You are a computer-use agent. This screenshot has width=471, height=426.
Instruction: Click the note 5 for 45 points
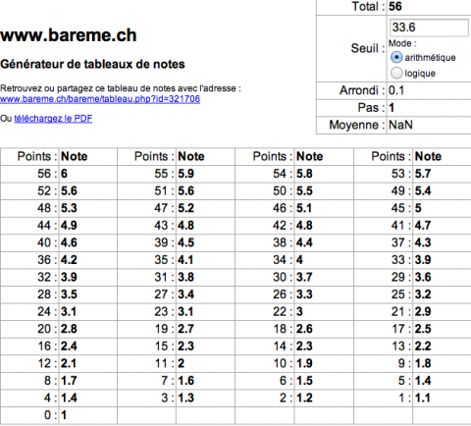(x=418, y=208)
